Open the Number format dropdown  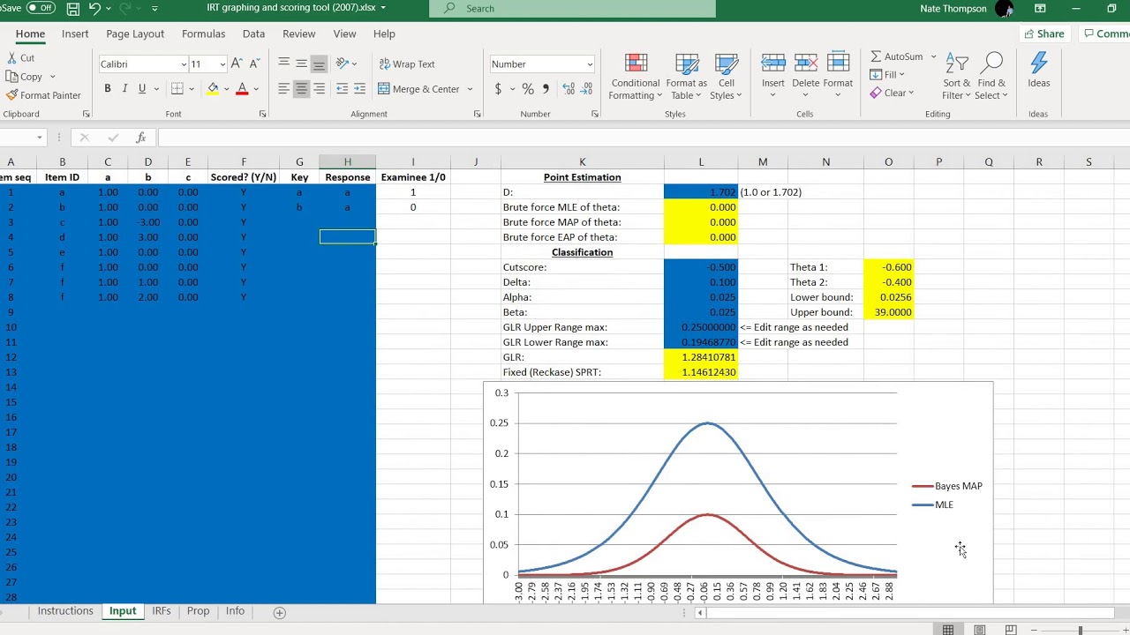(589, 64)
